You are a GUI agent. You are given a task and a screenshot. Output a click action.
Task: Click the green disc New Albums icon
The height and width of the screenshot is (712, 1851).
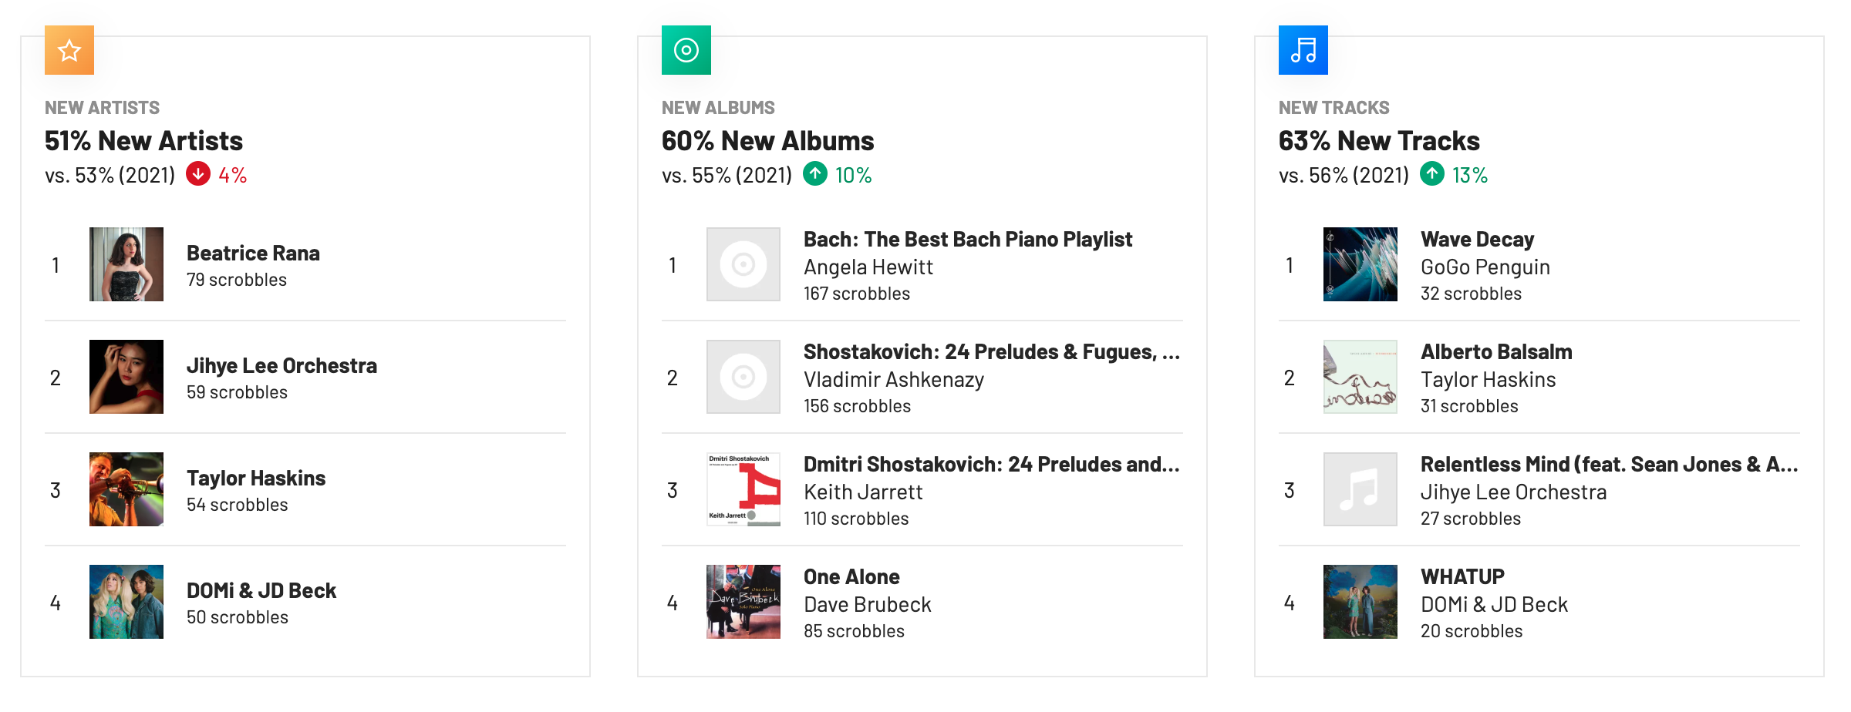(x=686, y=50)
